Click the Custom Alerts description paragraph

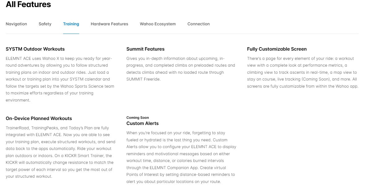coord(181,157)
